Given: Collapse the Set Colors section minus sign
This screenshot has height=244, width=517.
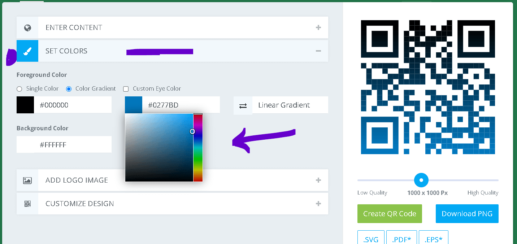Looking at the screenshot, I should click(x=318, y=51).
